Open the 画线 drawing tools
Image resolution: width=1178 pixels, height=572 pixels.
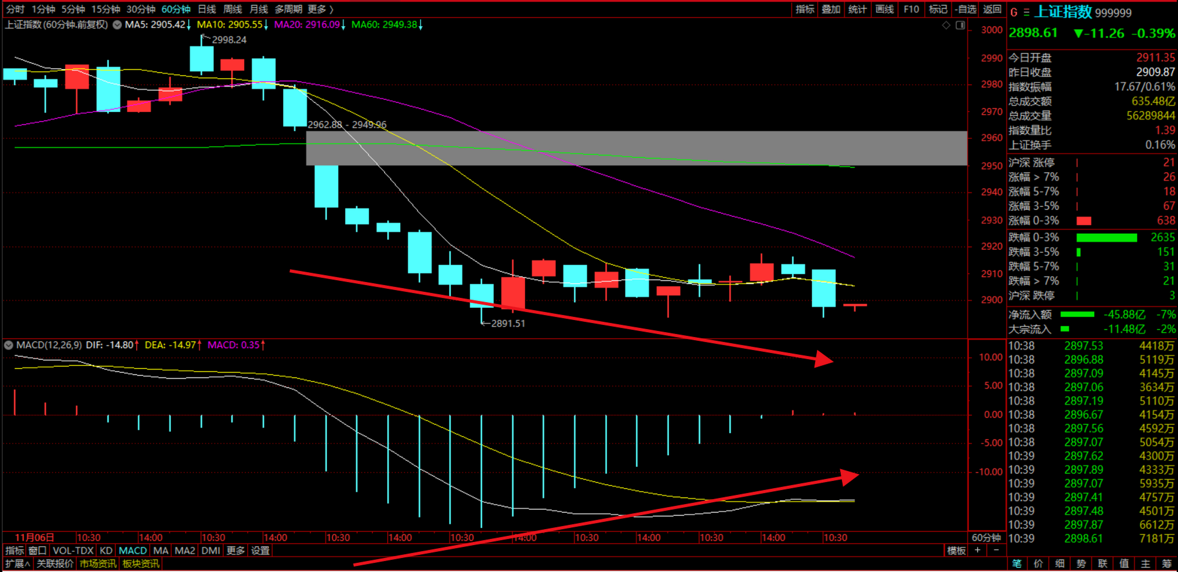[884, 9]
